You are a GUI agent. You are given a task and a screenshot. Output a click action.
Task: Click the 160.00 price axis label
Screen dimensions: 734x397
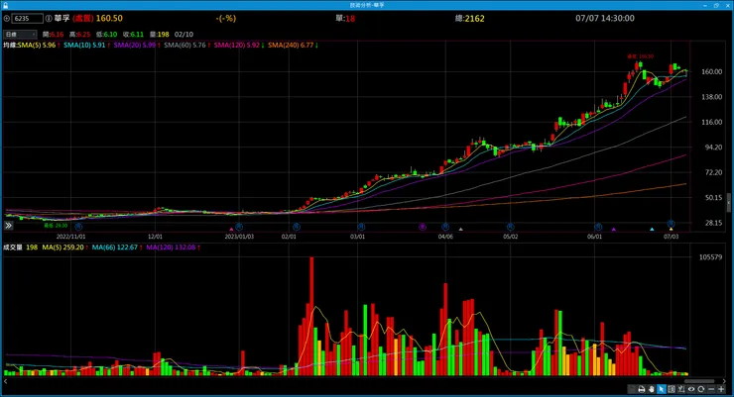pos(711,72)
